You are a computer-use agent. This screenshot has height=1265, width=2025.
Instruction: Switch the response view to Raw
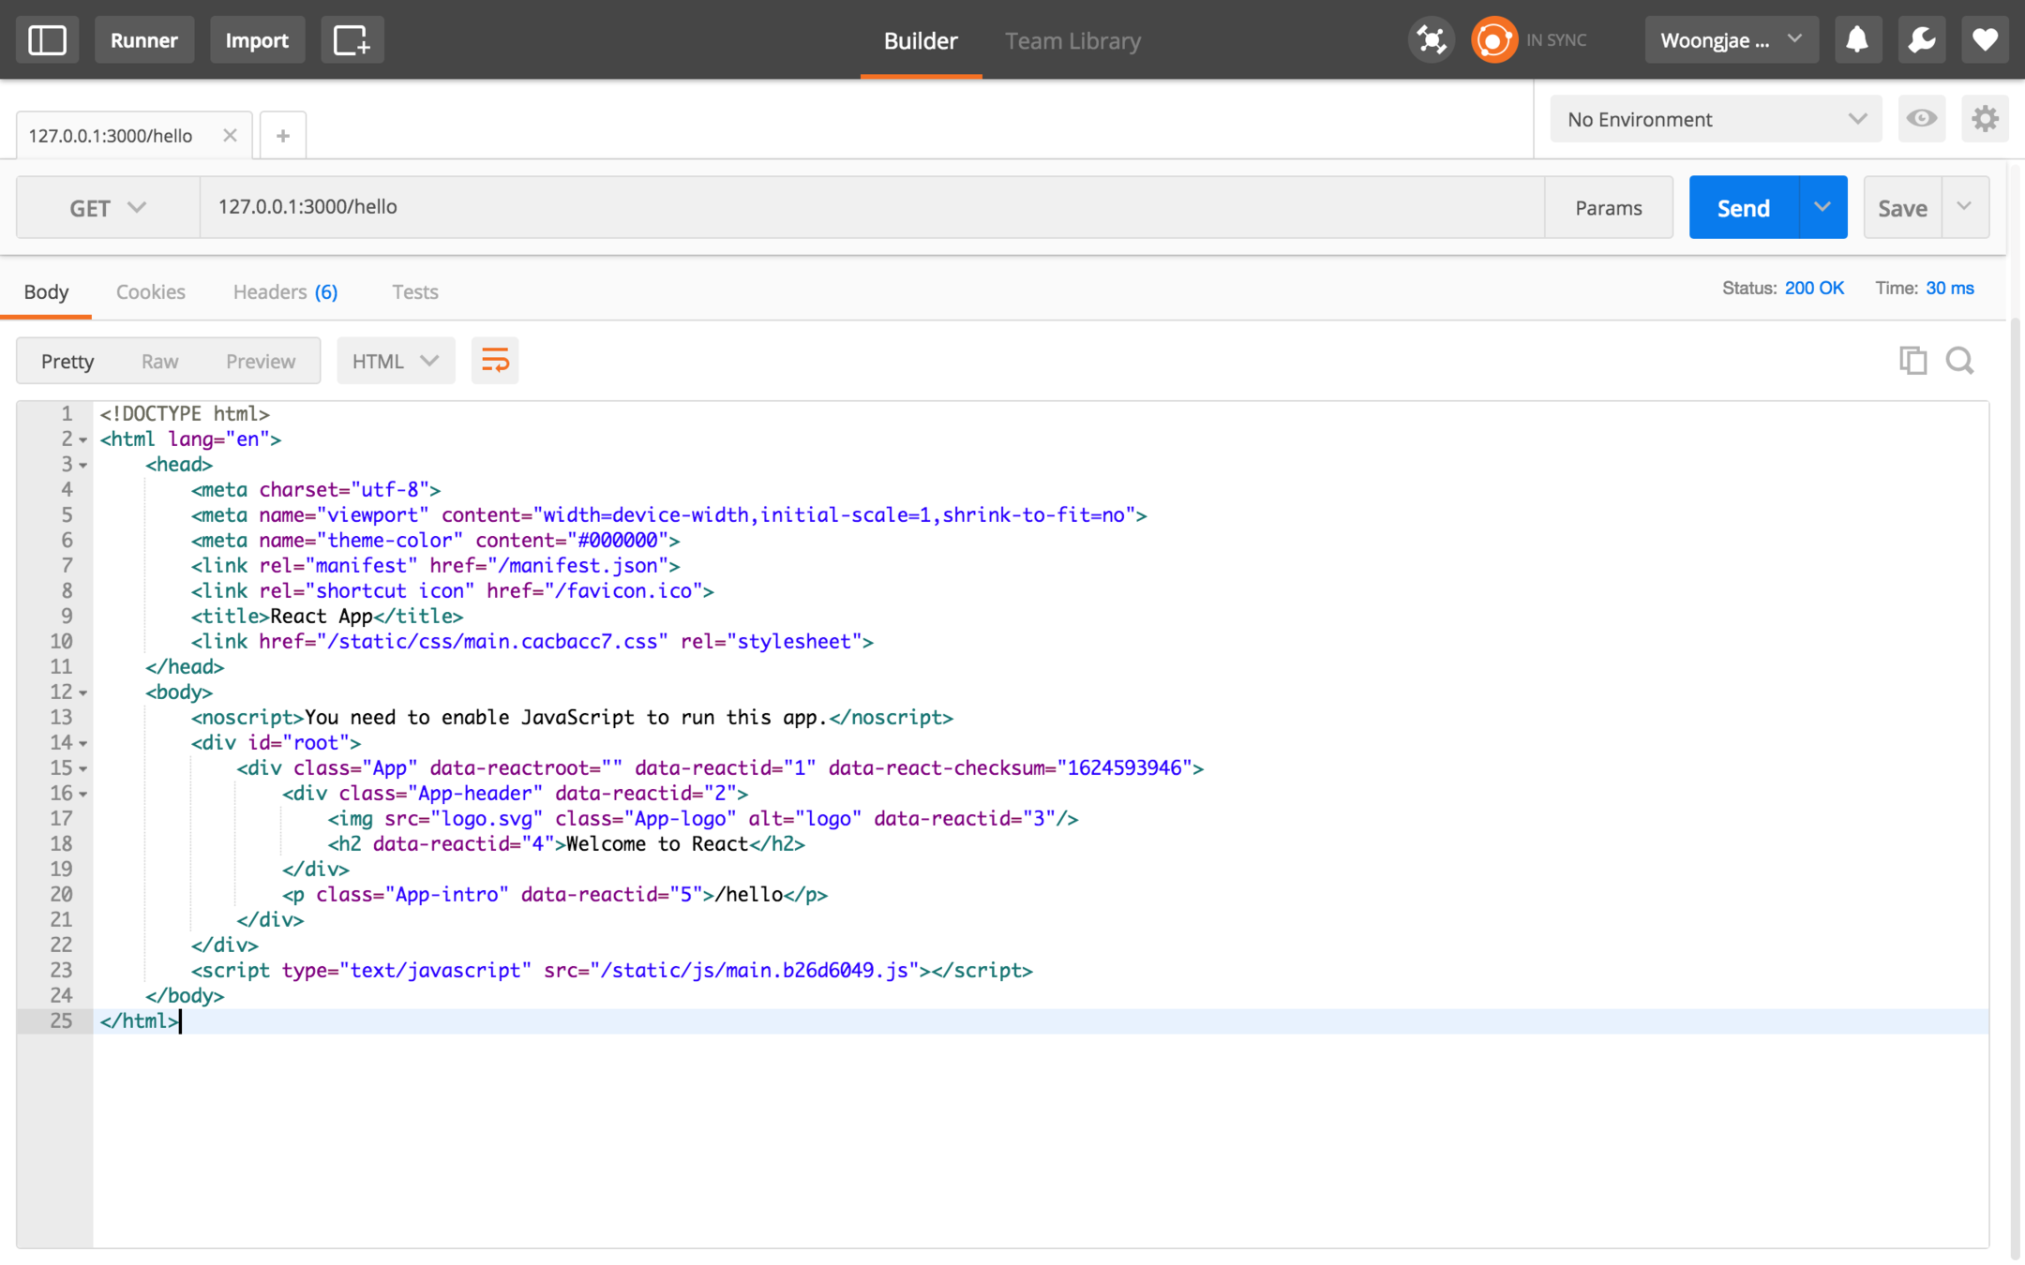click(159, 361)
